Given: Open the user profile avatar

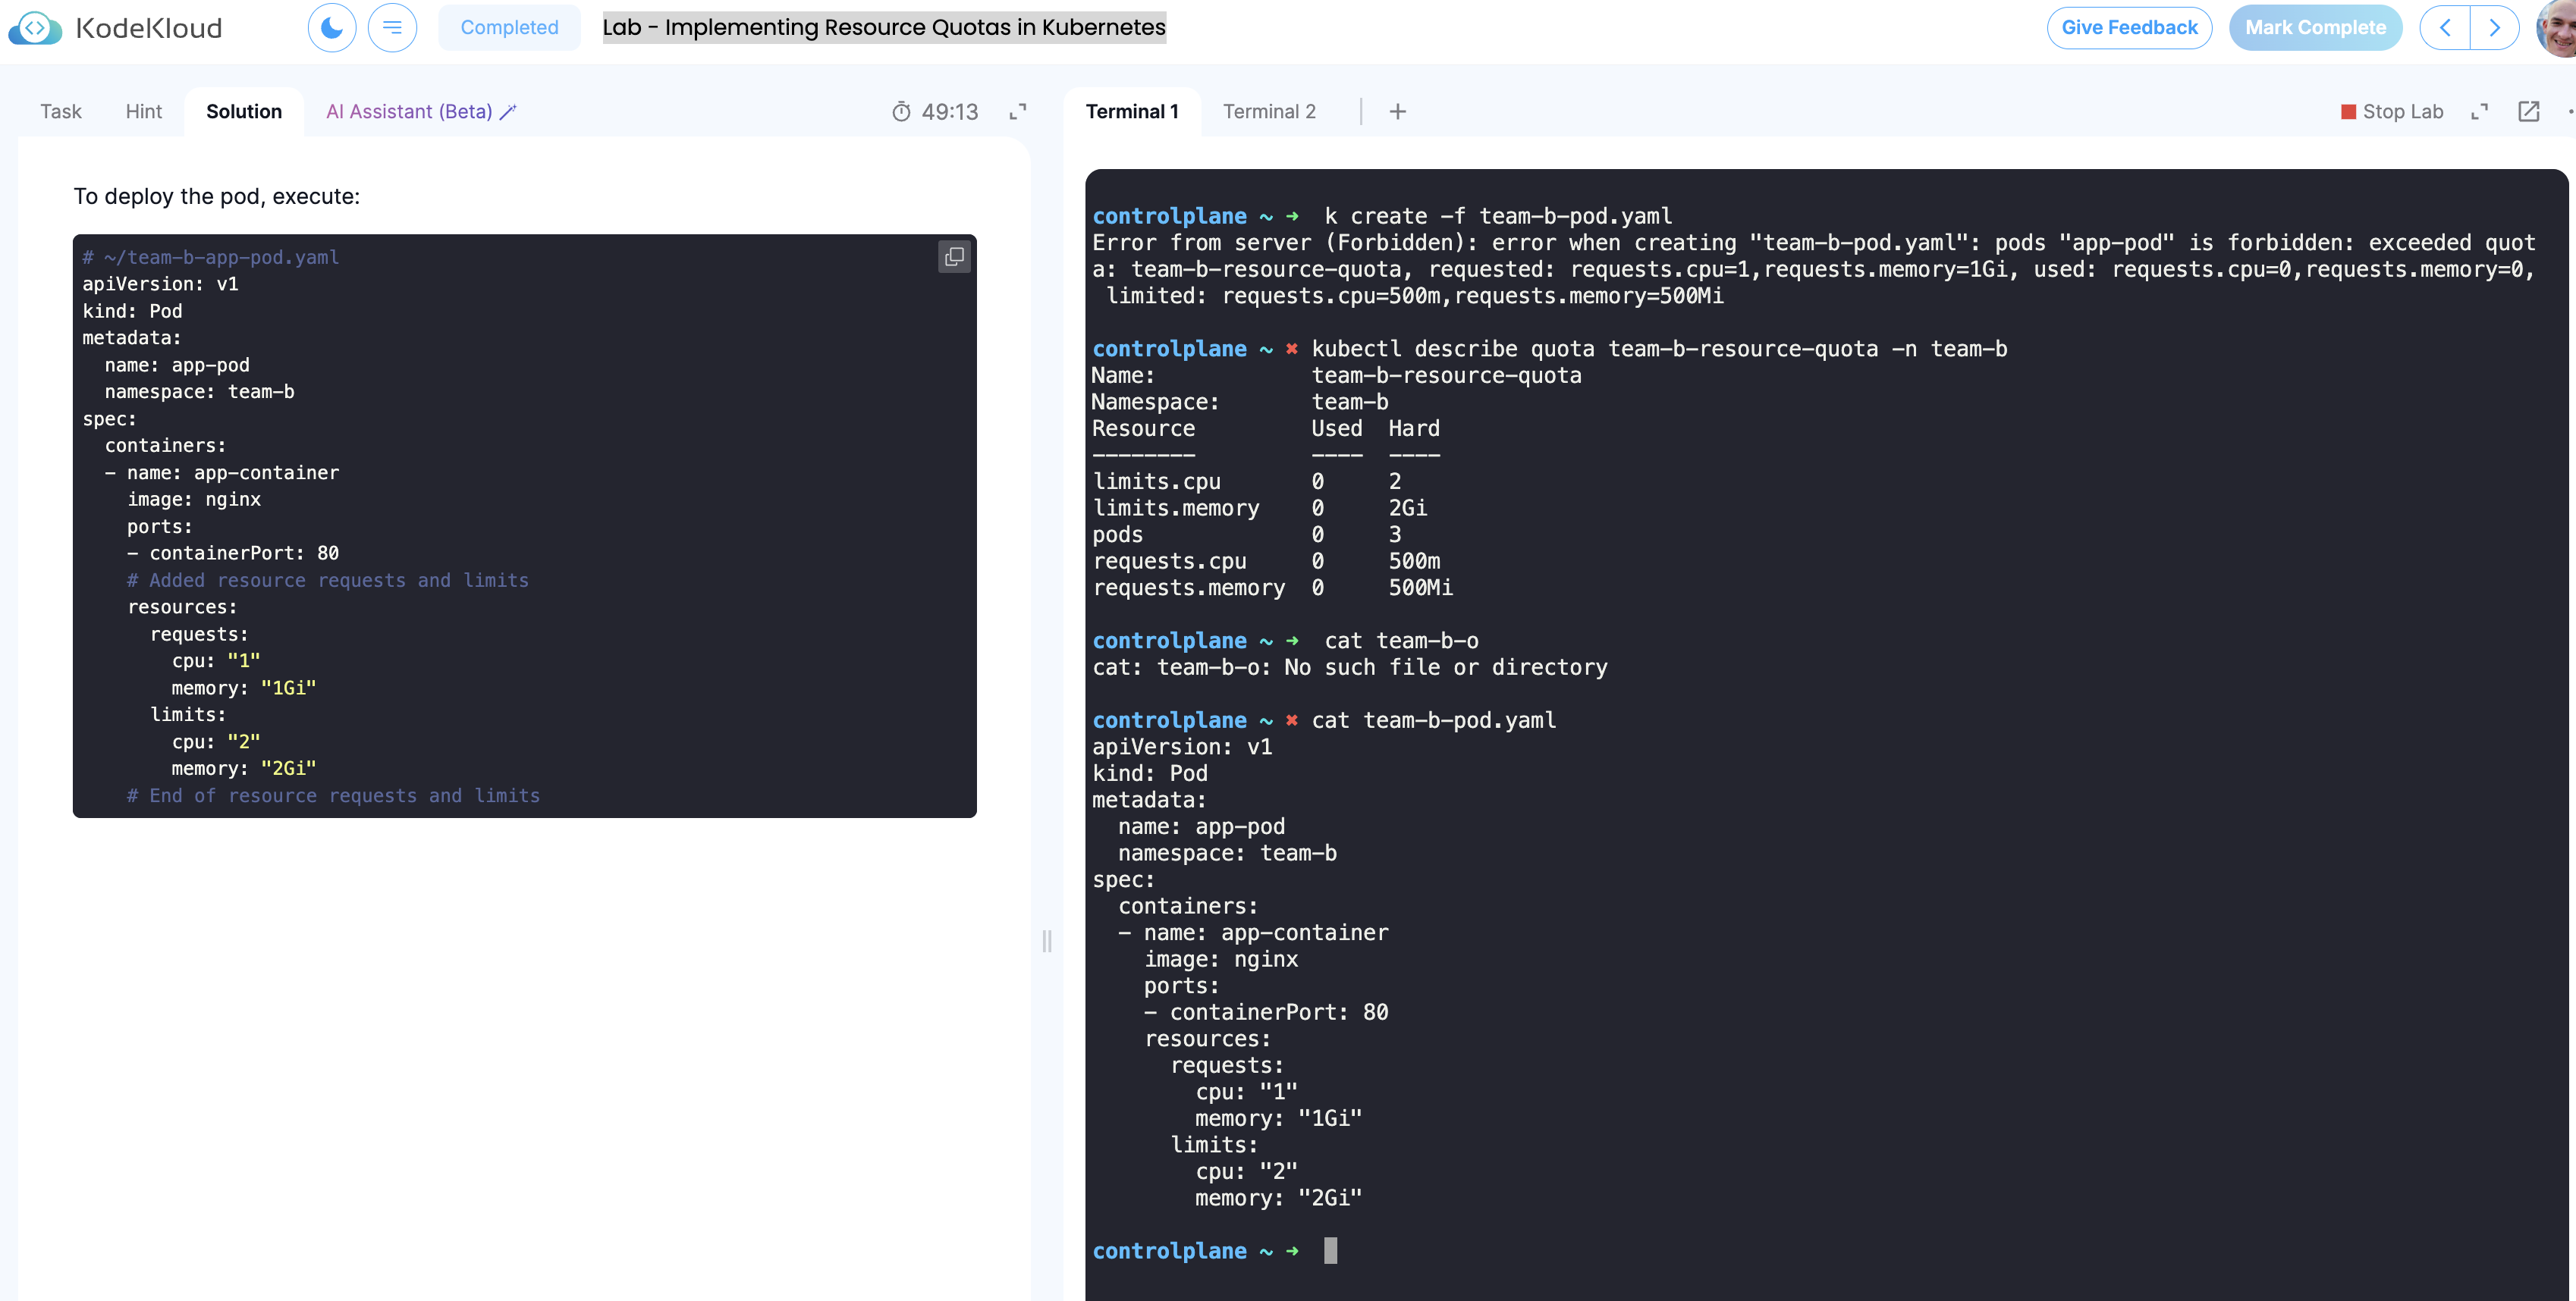Looking at the screenshot, I should click(2558, 27).
